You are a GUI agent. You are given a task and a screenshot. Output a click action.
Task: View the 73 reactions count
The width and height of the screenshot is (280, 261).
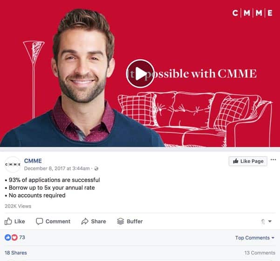(22, 237)
